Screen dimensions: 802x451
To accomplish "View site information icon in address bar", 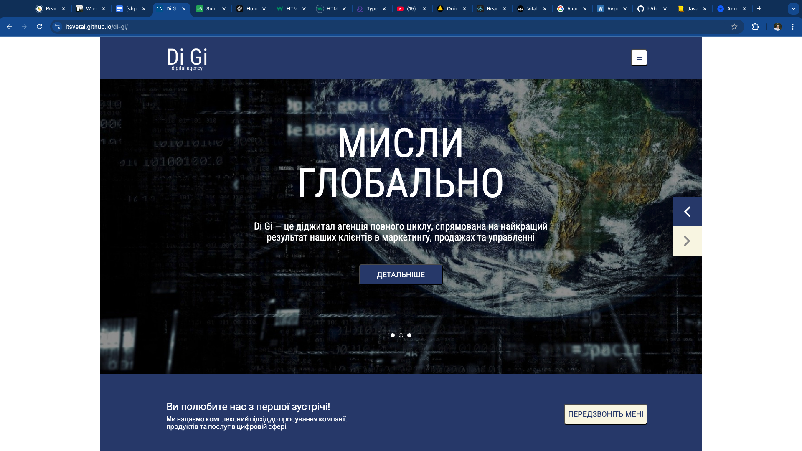I will tap(57, 27).
